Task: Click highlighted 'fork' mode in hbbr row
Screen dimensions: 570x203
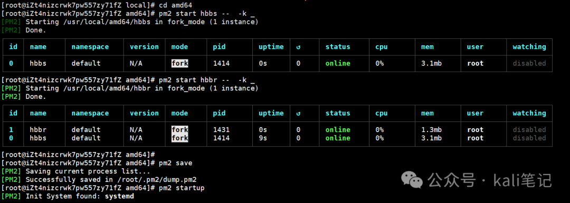Action: [180, 130]
